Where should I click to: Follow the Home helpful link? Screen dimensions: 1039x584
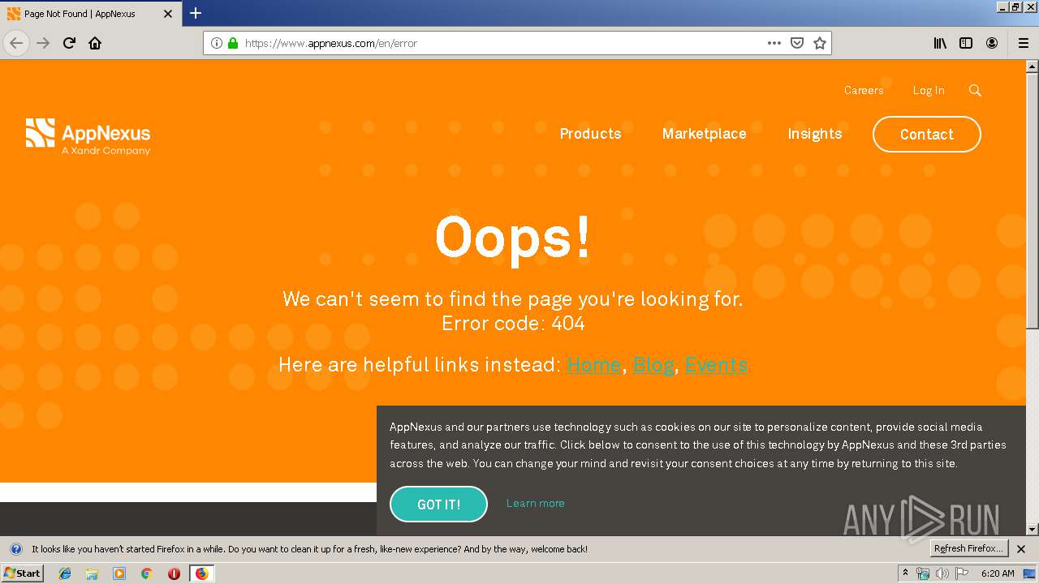tap(594, 365)
